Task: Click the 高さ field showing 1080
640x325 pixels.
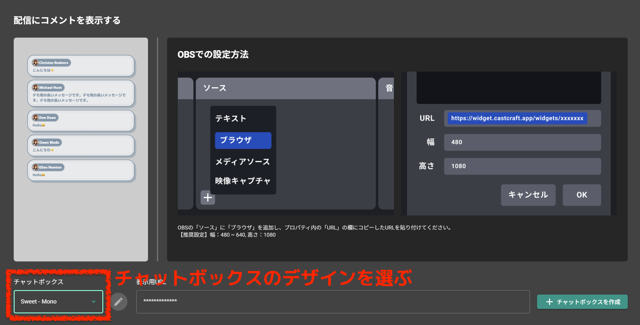Action: (x=522, y=166)
